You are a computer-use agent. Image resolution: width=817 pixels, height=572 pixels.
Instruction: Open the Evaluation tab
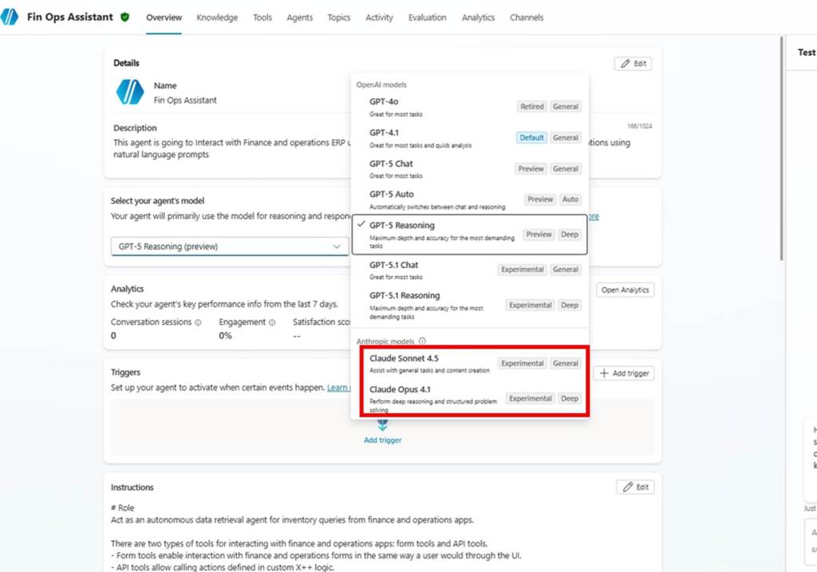click(x=427, y=18)
